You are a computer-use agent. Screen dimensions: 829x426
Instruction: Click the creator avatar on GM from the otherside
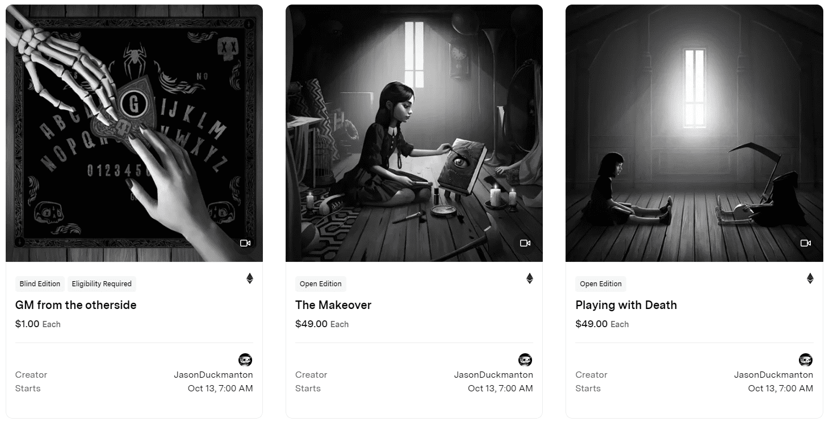pos(245,360)
